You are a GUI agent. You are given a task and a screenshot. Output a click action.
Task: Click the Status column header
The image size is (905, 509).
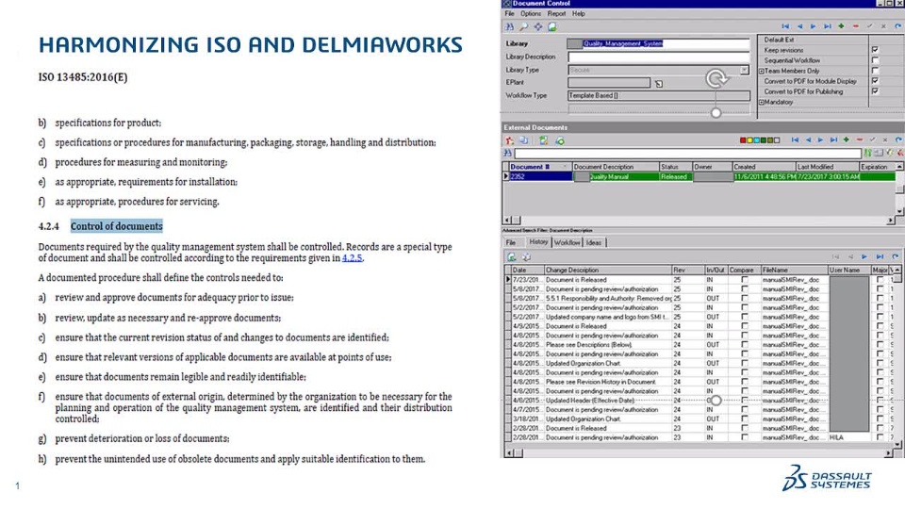click(675, 167)
